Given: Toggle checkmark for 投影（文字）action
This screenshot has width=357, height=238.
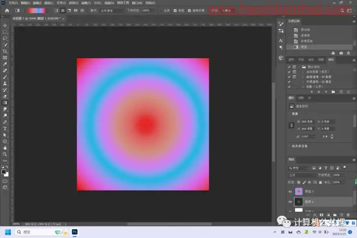Looking at the screenshot, I should point(289,87).
